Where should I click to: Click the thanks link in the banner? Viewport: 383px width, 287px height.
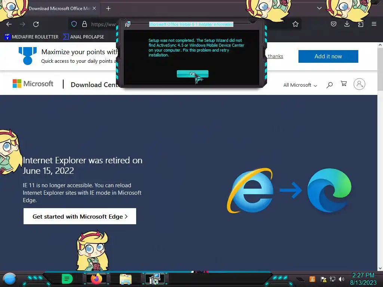pos(275,56)
